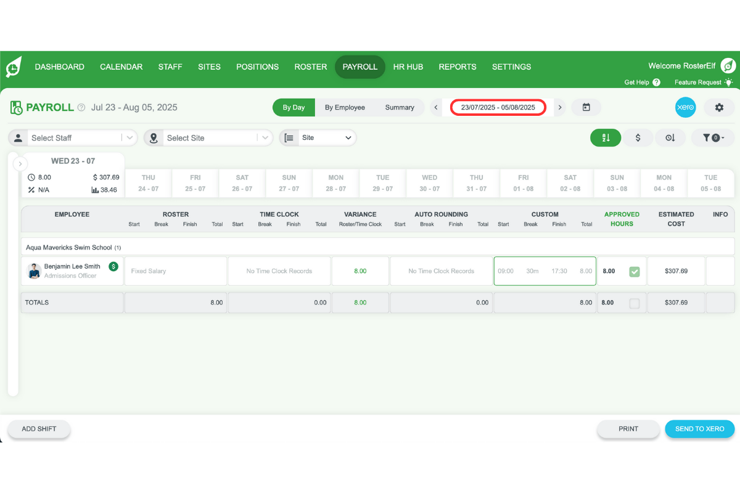Screen dimensions: 740x493
Task: Switch to the By Employee tab
Action: pyautogui.click(x=345, y=107)
